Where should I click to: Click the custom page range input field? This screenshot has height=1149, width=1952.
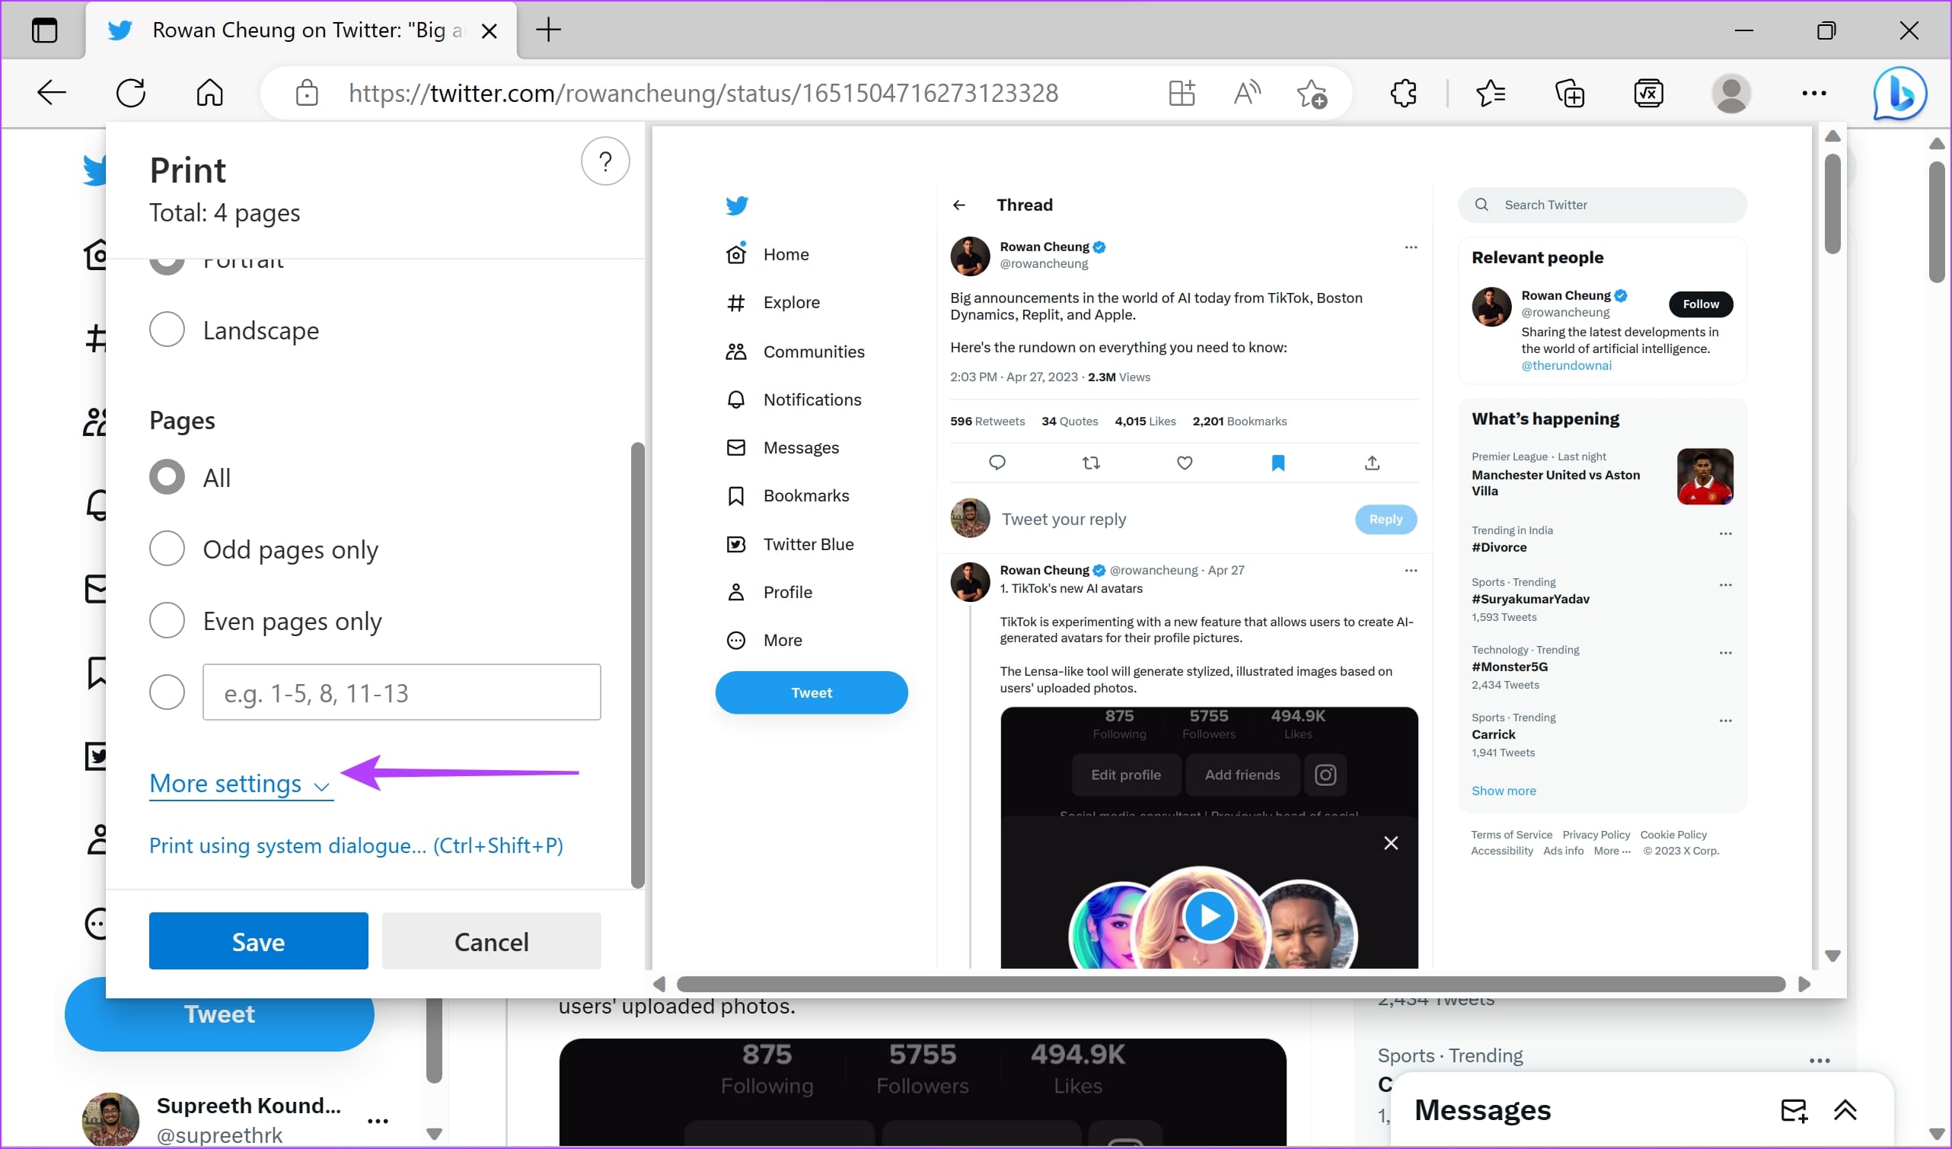pos(401,692)
